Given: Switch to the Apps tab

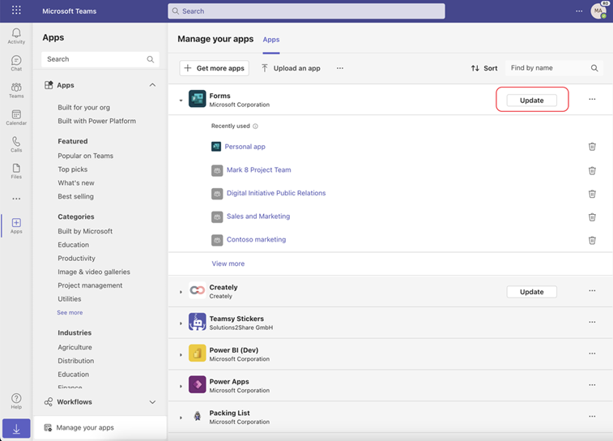Looking at the screenshot, I should (x=271, y=40).
